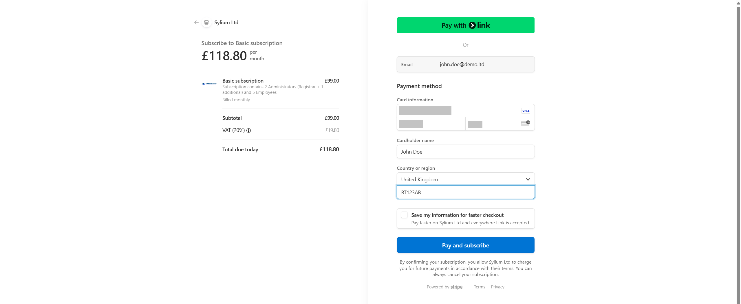Click into the card number field
The width and height of the screenshot is (741, 304).
click(x=458, y=111)
